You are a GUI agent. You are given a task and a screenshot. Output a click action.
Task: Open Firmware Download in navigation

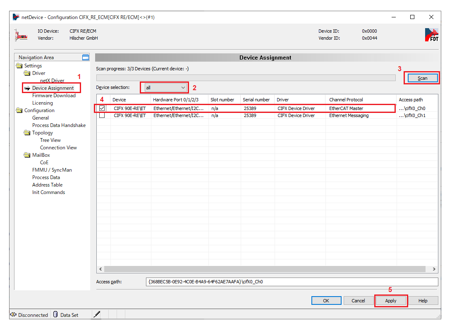point(54,96)
